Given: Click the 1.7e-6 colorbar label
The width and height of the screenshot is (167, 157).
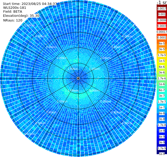Looking at the screenshot, I should tap(162, 78).
